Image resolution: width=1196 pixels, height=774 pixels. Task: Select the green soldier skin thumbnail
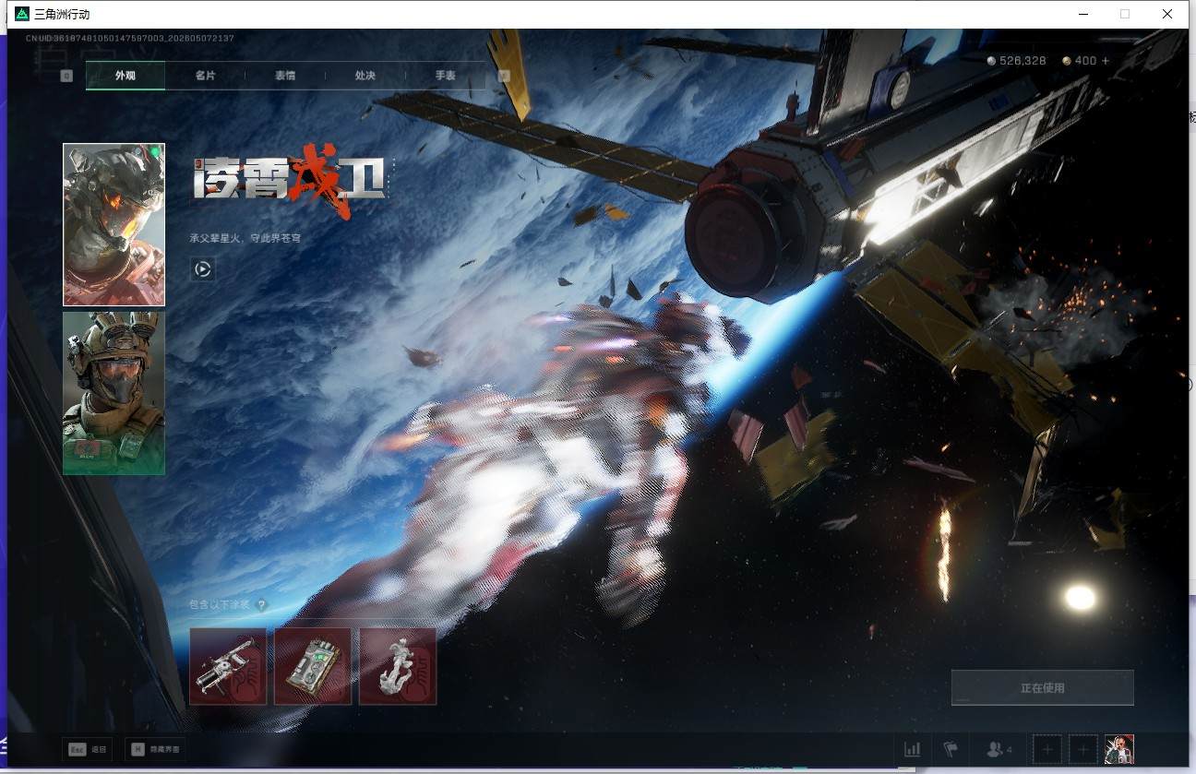(114, 393)
